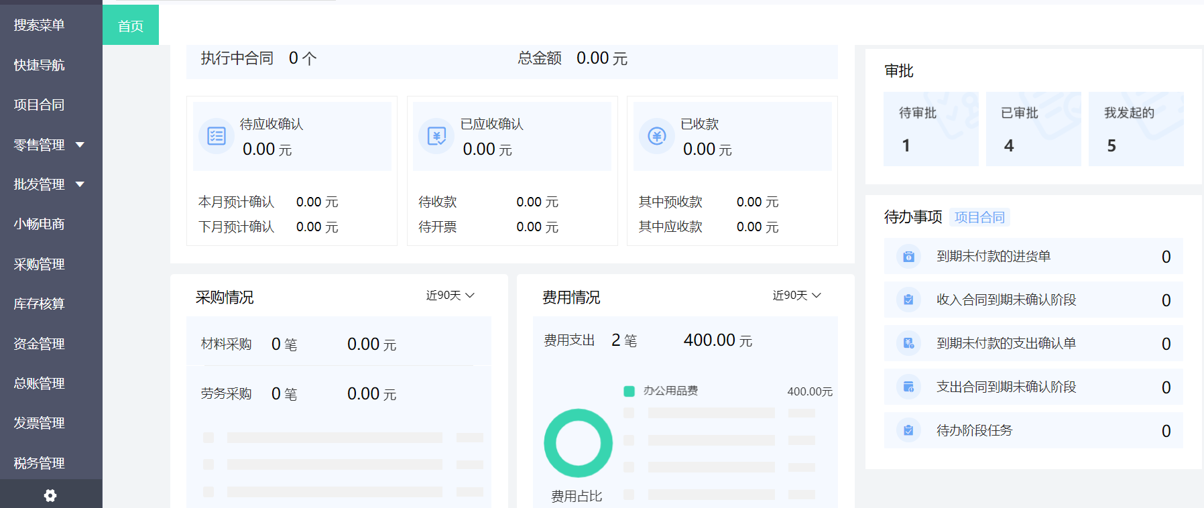Click the 劳务采购 summary row
The height and width of the screenshot is (508, 1204).
point(339,393)
